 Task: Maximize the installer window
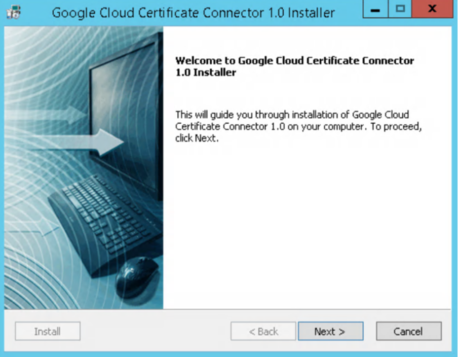point(400,10)
